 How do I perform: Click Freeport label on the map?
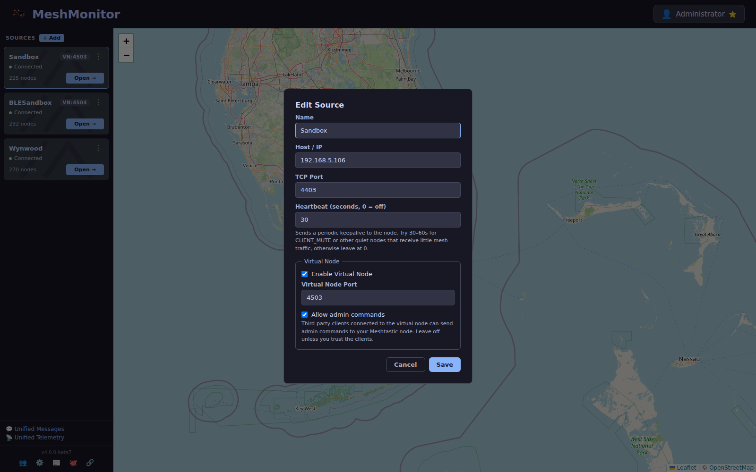573,220
